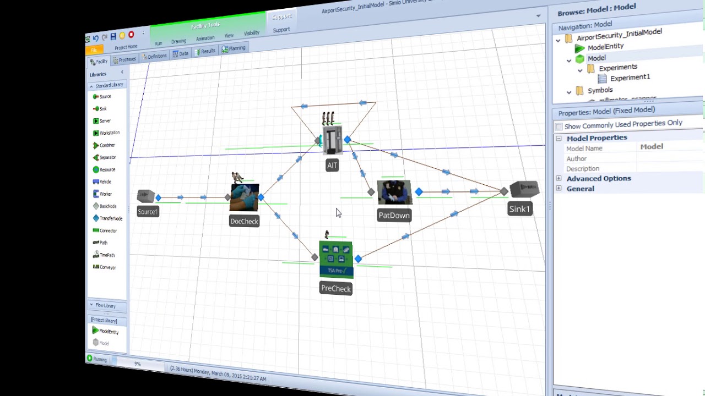Select the Source object in Standard Library

pyautogui.click(x=102, y=97)
